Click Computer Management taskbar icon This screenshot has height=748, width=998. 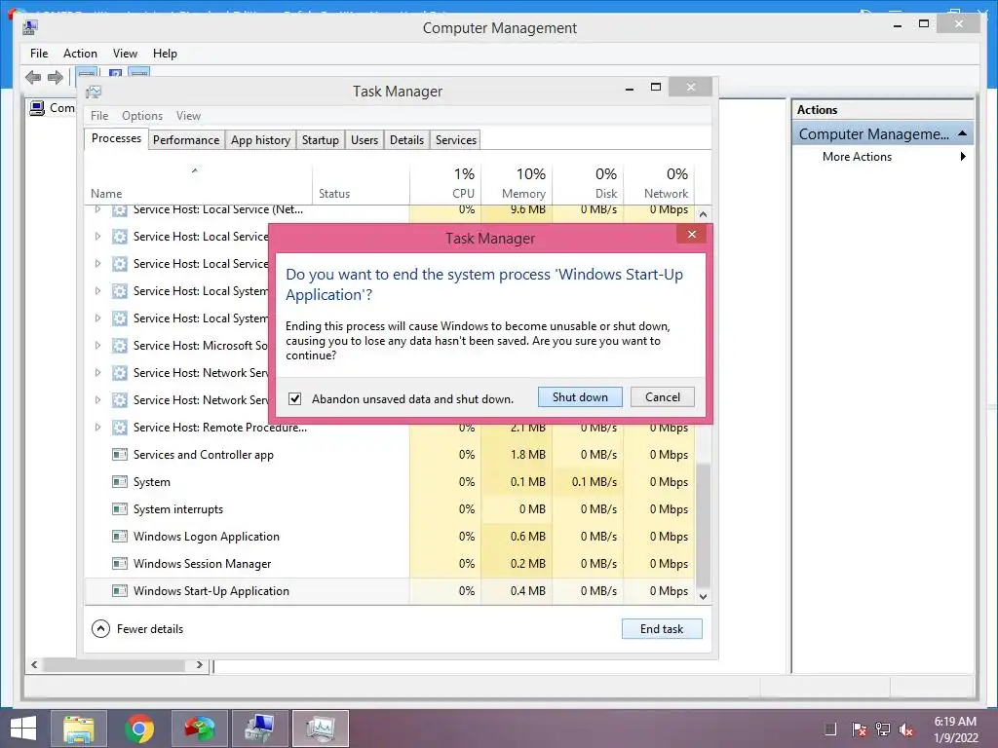click(x=260, y=729)
